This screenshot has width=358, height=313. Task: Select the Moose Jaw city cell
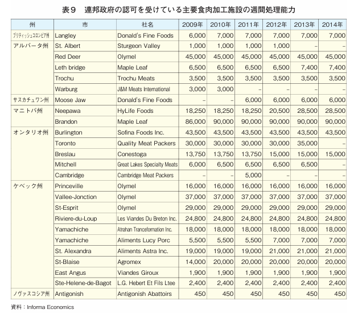click(85, 100)
